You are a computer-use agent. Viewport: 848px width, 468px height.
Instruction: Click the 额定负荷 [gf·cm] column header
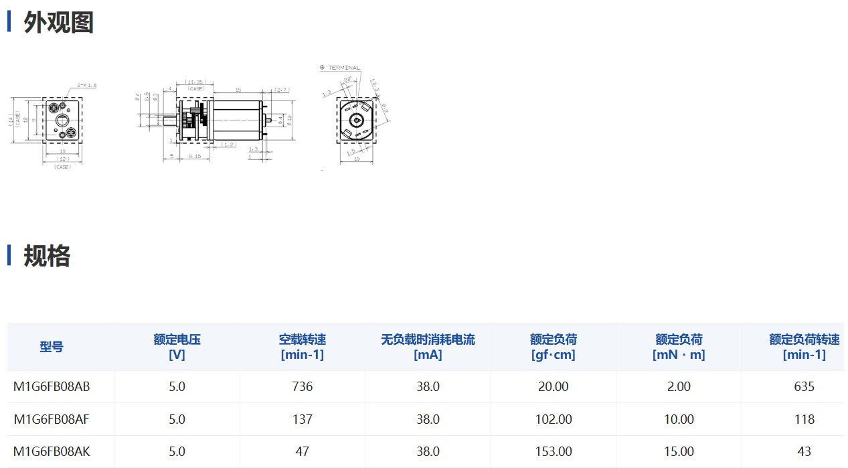click(554, 347)
